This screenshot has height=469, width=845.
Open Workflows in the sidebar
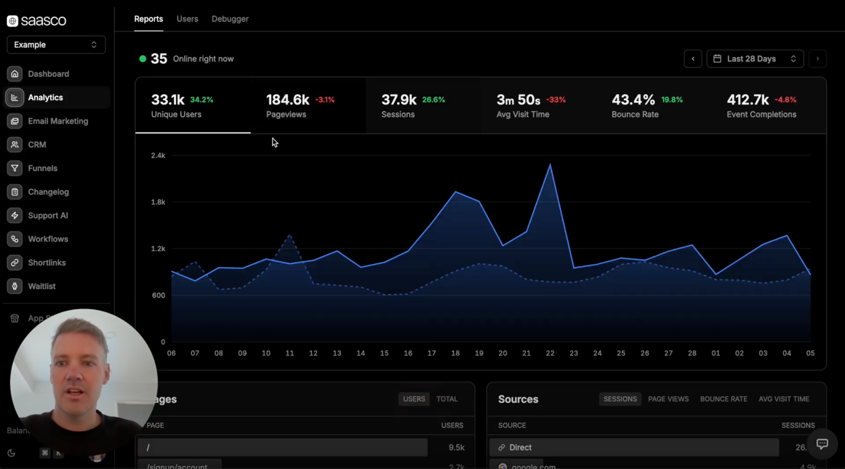[48, 239]
